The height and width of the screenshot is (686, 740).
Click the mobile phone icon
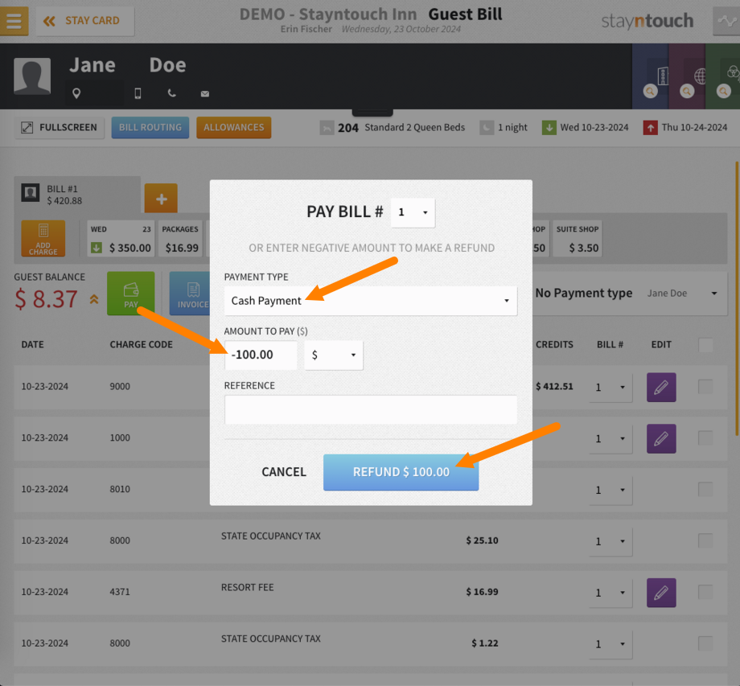138,93
